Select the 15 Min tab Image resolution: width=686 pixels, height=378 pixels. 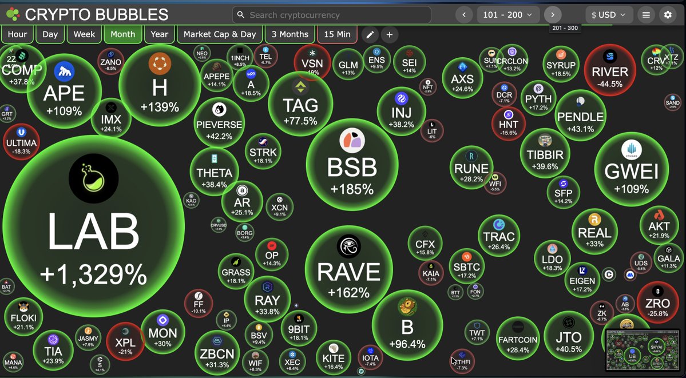click(x=337, y=34)
